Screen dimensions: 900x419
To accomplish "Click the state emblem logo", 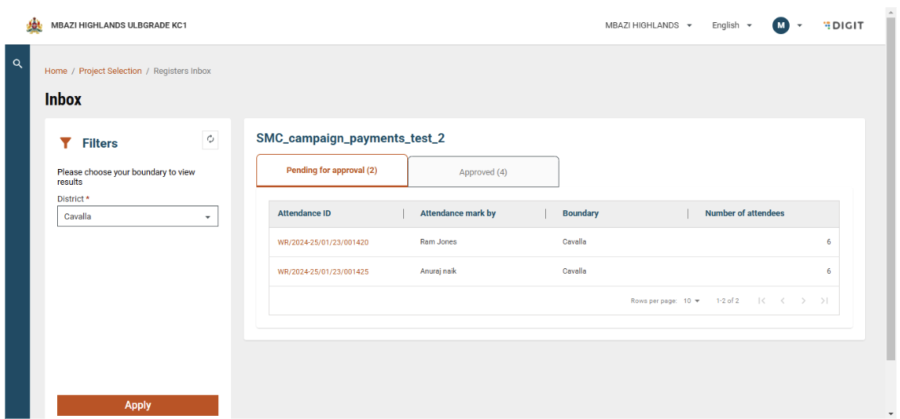I will click(34, 26).
